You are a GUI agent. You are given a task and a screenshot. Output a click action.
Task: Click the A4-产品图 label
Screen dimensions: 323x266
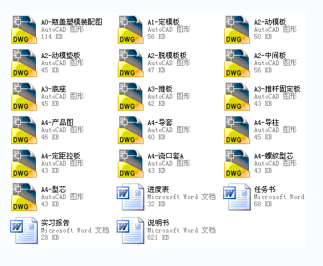tap(57, 123)
